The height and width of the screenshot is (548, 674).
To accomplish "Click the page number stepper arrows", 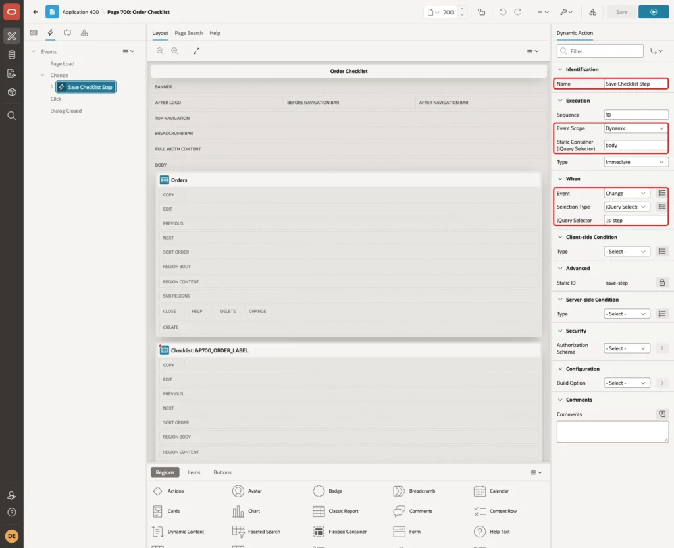I will point(462,12).
